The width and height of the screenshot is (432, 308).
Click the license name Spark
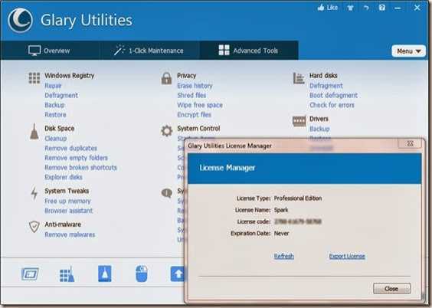tap(281, 210)
